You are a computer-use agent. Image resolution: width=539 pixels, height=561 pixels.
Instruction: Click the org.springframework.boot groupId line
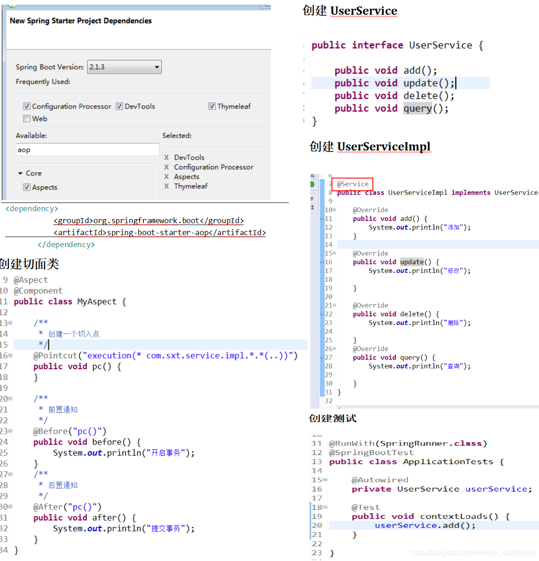coord(149,220)
